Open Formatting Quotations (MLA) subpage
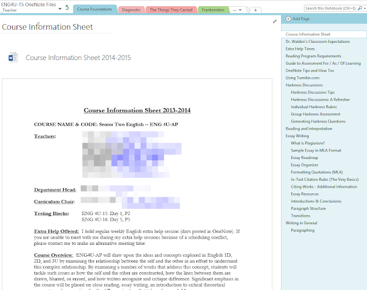Image resolution: width=367 pixels, height=290 pixels. pyautogui.click(x=317, y=172)
